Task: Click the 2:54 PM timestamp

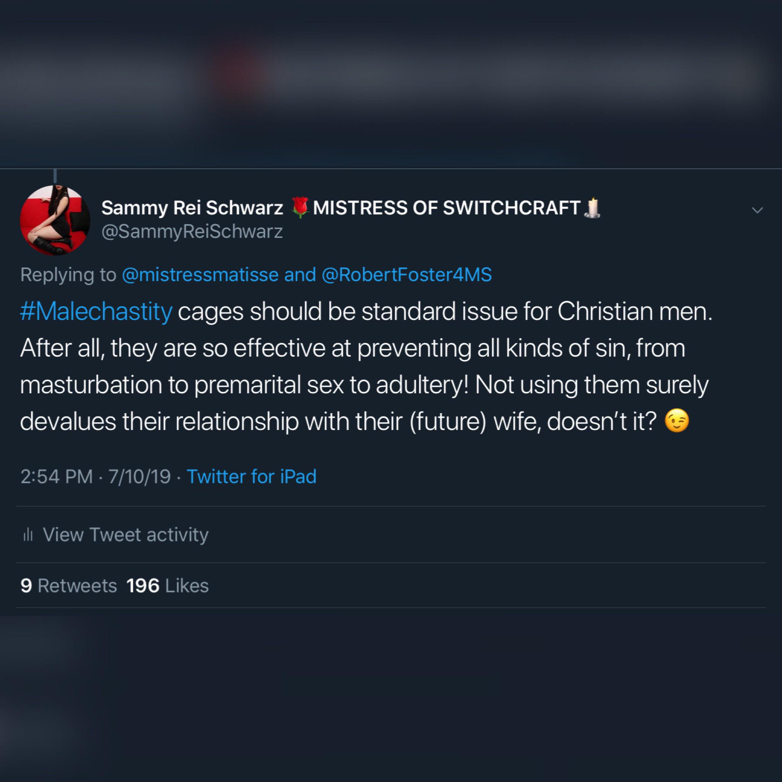Action: tap(57, 477)
